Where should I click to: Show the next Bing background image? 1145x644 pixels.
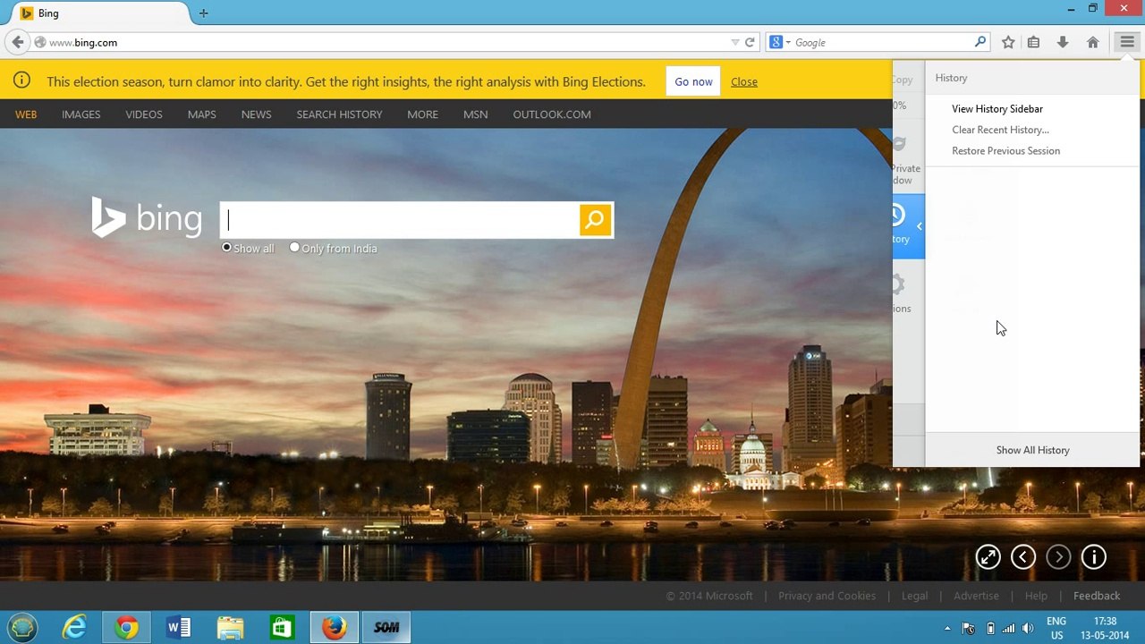click(1058, 557)
